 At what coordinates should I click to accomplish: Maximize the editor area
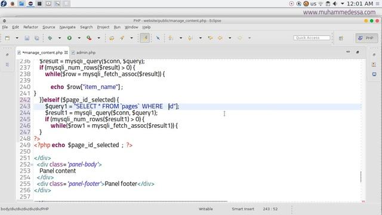coord(358,52)
